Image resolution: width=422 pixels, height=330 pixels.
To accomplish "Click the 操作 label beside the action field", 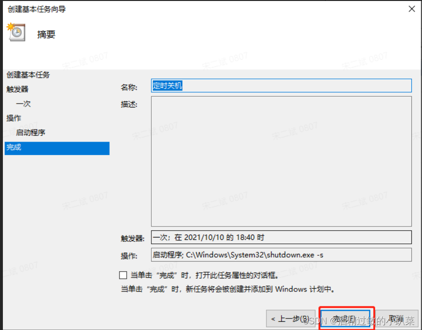I will (129, 256).
